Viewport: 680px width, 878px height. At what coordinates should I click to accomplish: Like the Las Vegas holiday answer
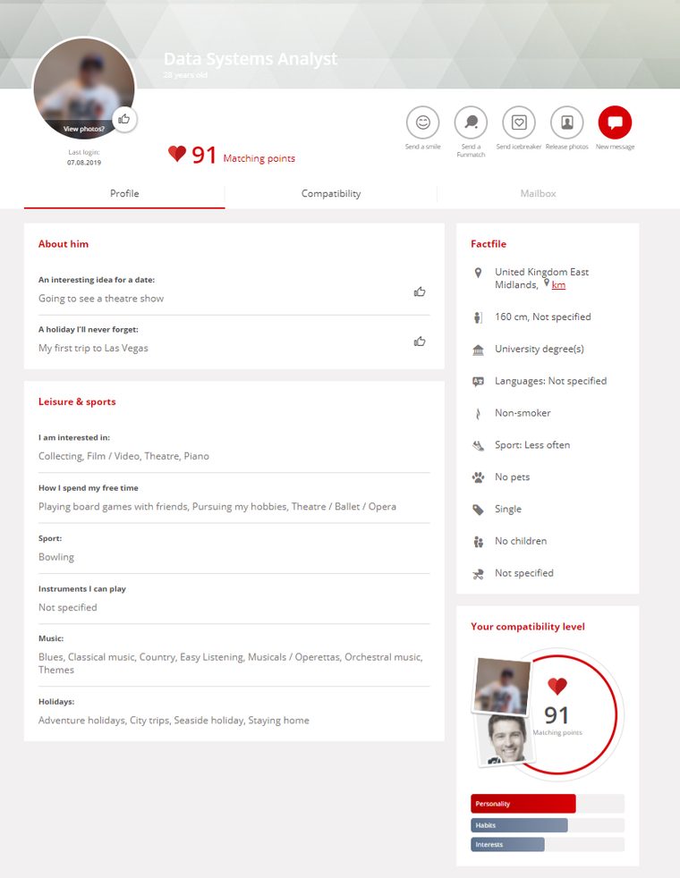click(420, 342)
